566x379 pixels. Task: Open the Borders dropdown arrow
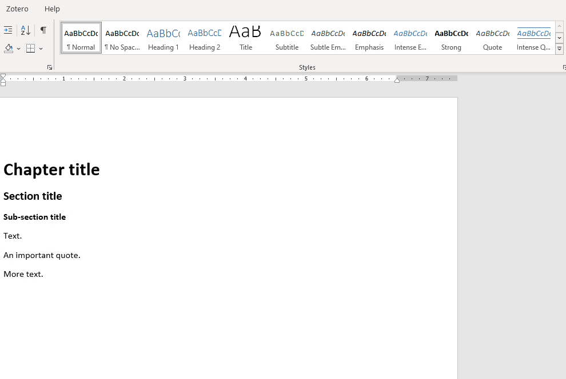pos(41,49)
